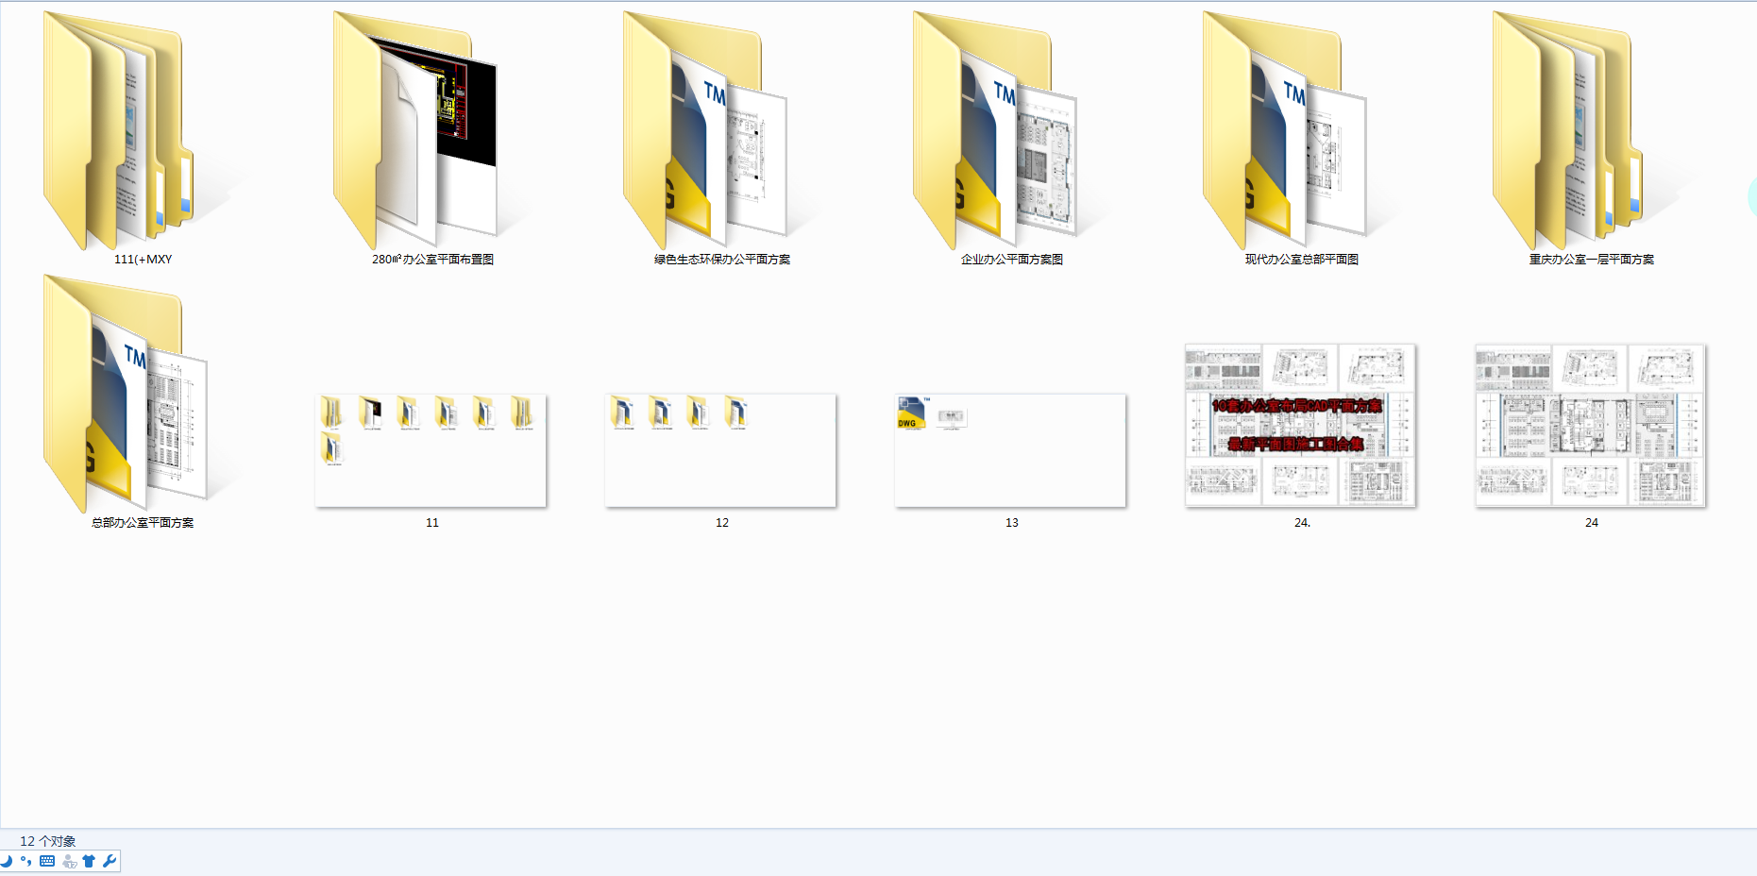Select the 总部办公室平面方案 folder icon
1757x876 pixels.
[x=126, y=394]
